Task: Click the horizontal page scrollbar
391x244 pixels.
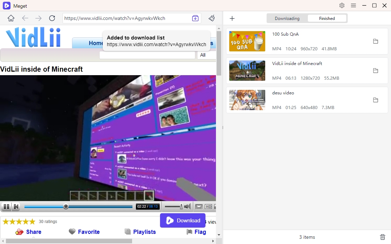Action: (x=69, y=241)
